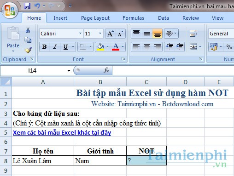Image resolution: width=234 pixels, height=176 pixels.
Task: Open the Font dialog launcher
Action: point(123,59)
